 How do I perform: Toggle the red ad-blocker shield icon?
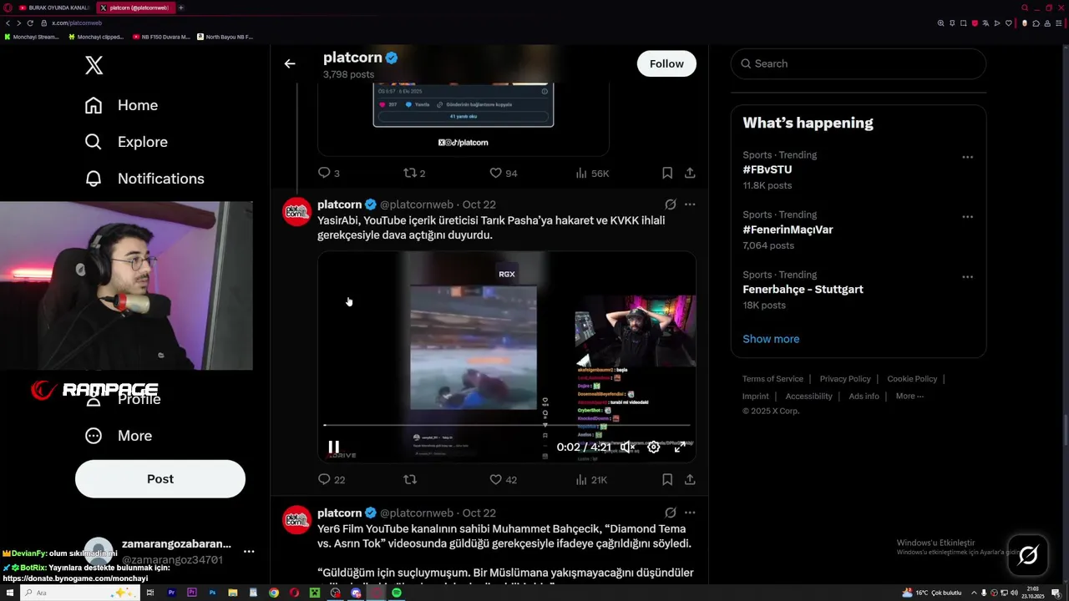[x=975, y=23]
